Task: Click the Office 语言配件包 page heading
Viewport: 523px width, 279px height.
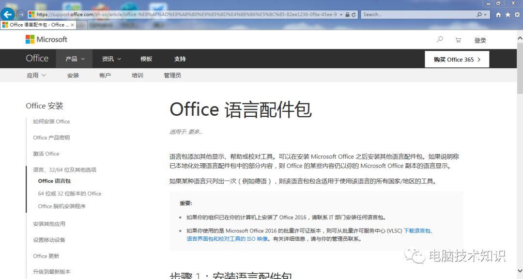Action: pos(241,109)
